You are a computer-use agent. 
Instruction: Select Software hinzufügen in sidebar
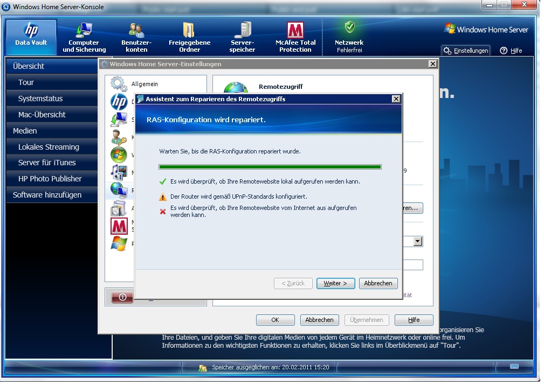(x=52, y=195)
